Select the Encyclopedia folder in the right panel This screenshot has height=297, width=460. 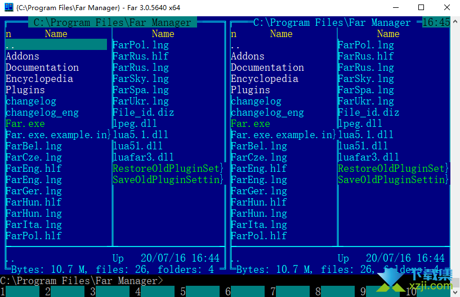tap(265, 79)
